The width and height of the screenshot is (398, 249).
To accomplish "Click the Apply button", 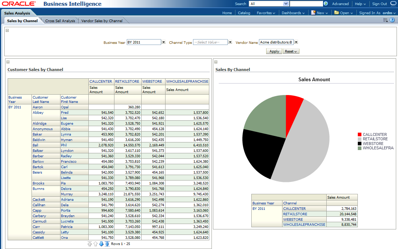I will 274,51.
